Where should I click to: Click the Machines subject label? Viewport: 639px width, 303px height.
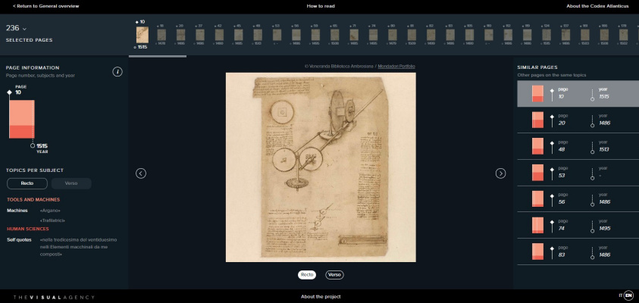(17, 211)
